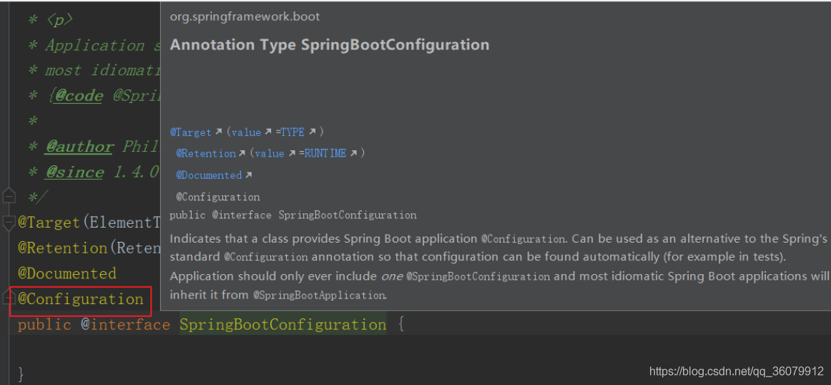This screenshot has width=831, height=385.
Task: Click the arrow icon after TYPE
Action: (312, 132)
